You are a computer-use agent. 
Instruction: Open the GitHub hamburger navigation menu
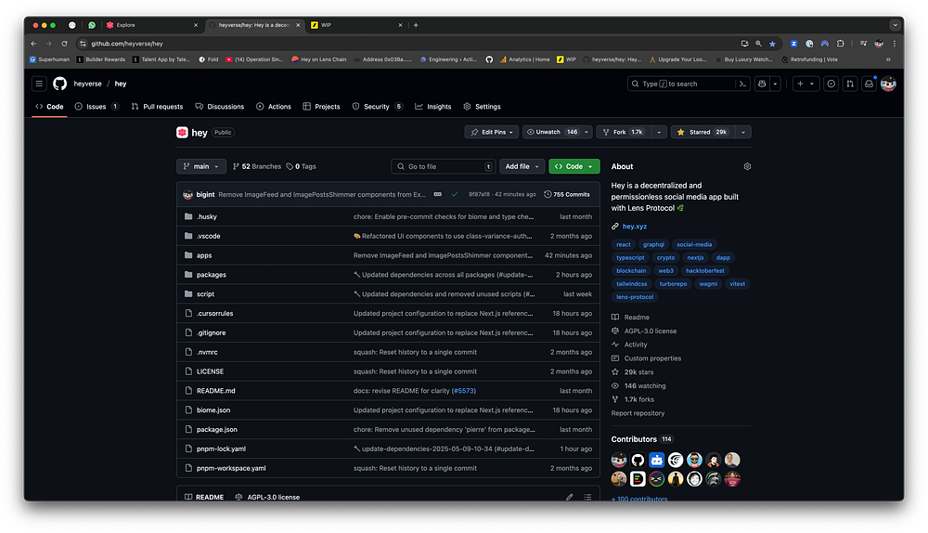click(x=39, y=84)
